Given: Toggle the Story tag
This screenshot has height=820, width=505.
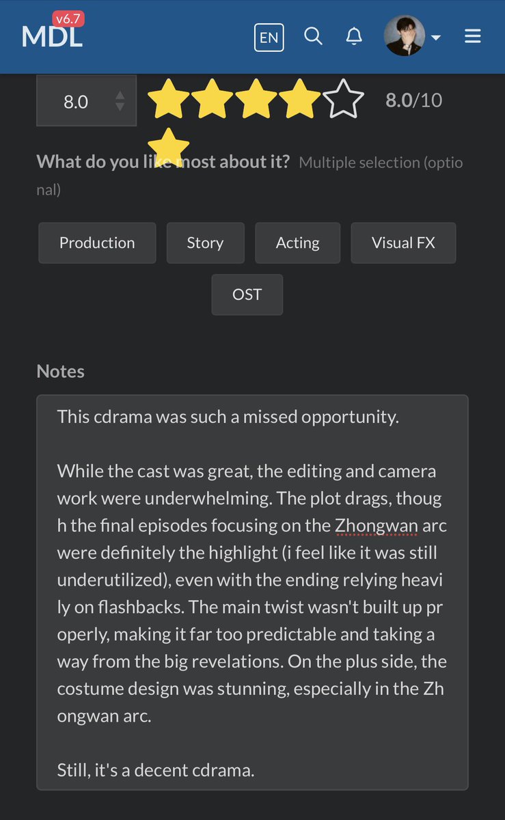Looking at the screenshot, I should (205, 243).
